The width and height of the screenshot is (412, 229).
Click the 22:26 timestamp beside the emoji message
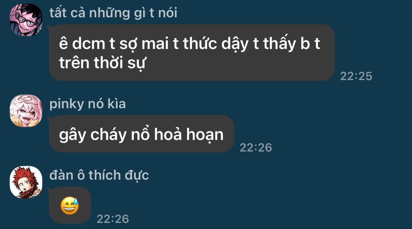(113, 219)
